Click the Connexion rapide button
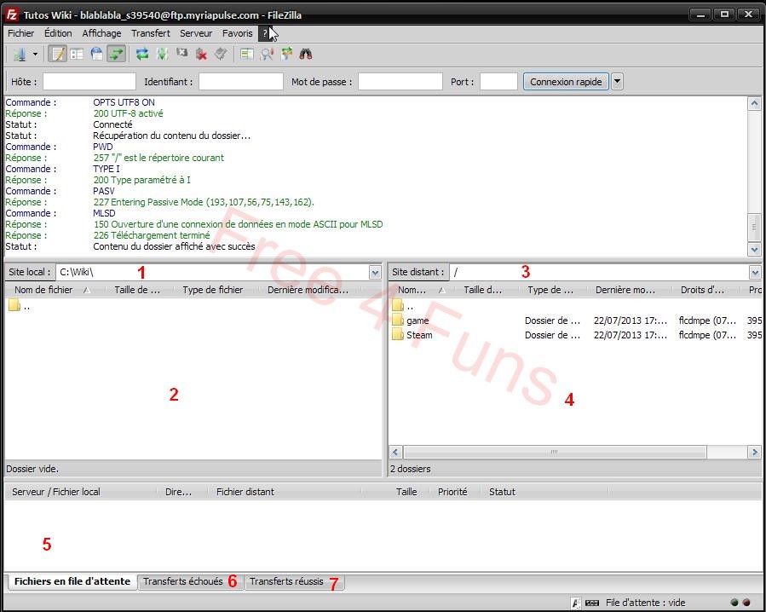Viewport: 766px width, 612px height. point(565,81)
